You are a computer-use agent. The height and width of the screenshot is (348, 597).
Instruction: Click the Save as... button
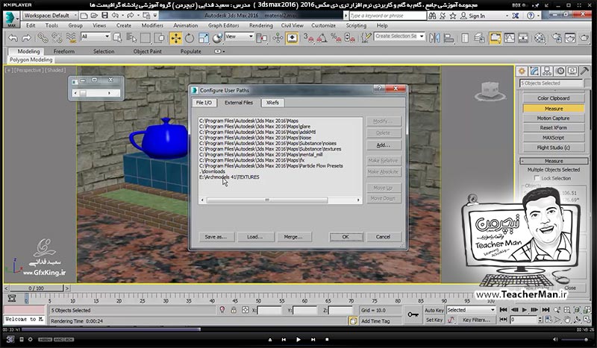[x=216, y=236]
